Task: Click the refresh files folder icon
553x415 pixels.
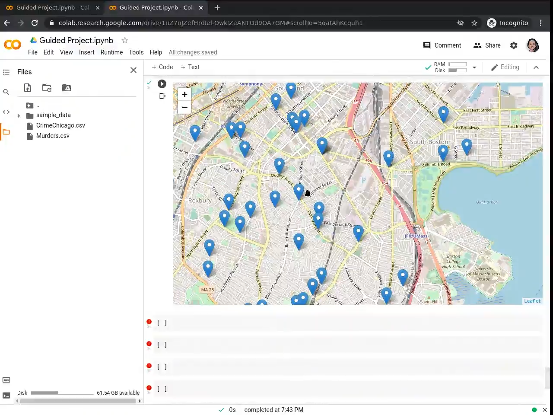Action: [47, 88]
